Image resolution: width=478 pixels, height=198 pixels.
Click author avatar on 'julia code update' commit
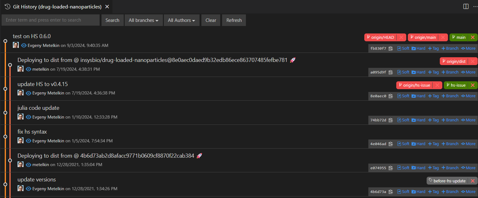(20, 117)
